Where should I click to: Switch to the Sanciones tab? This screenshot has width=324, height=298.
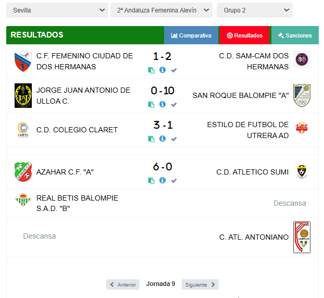pos(295,35)
